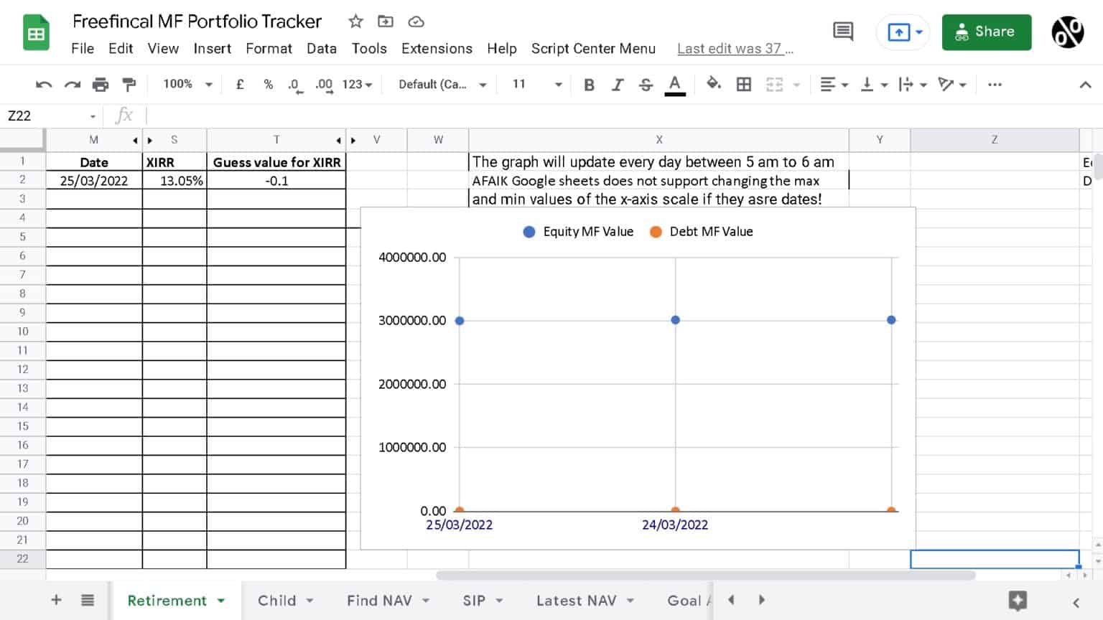Collapse the toolbar with the chevron

pos(1086,84)
